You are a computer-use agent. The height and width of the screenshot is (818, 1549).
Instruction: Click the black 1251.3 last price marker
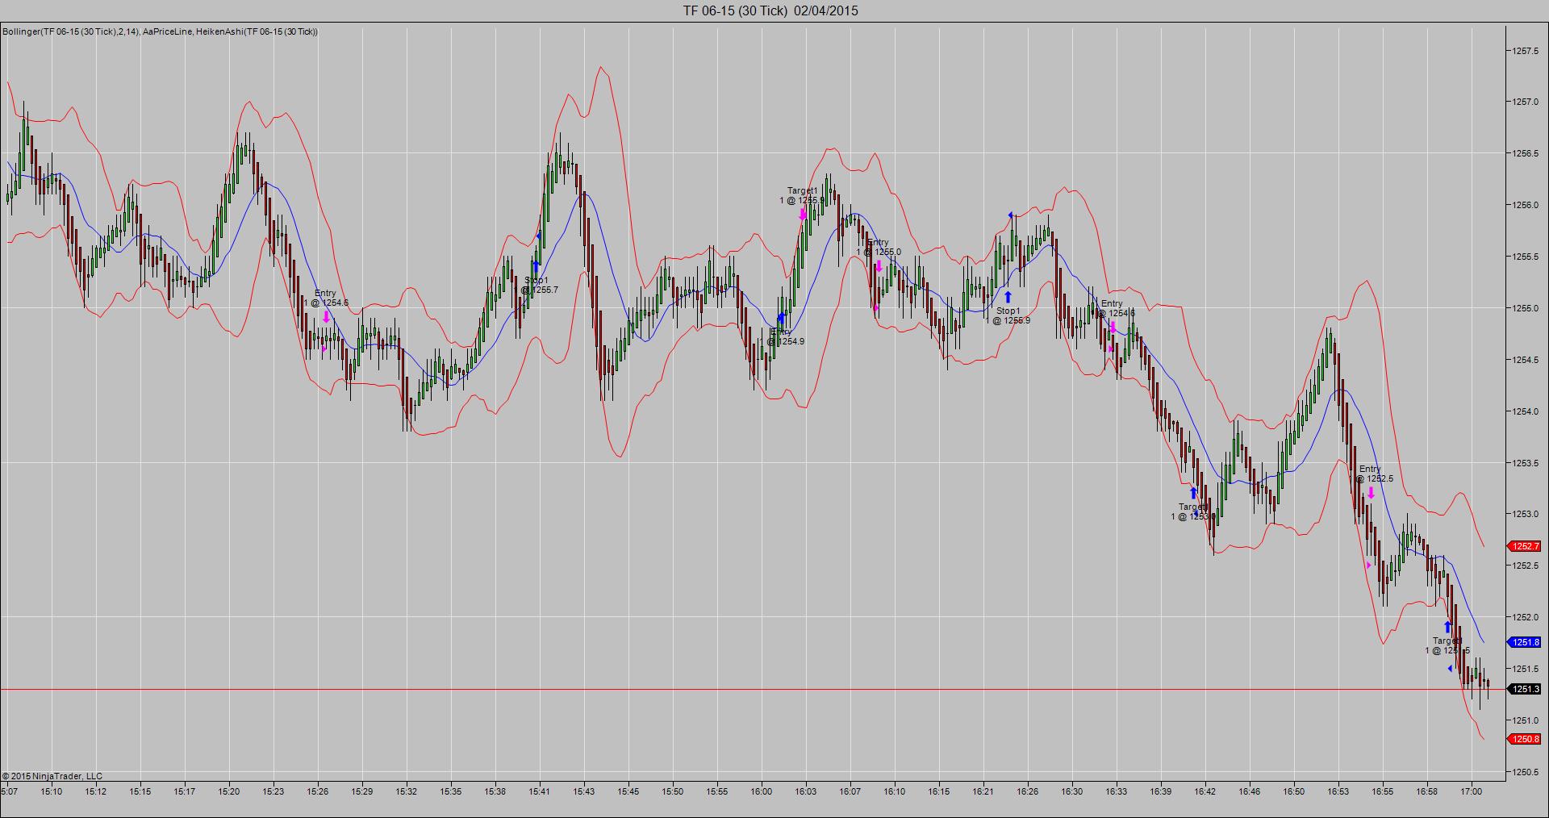coord(1524,689)
